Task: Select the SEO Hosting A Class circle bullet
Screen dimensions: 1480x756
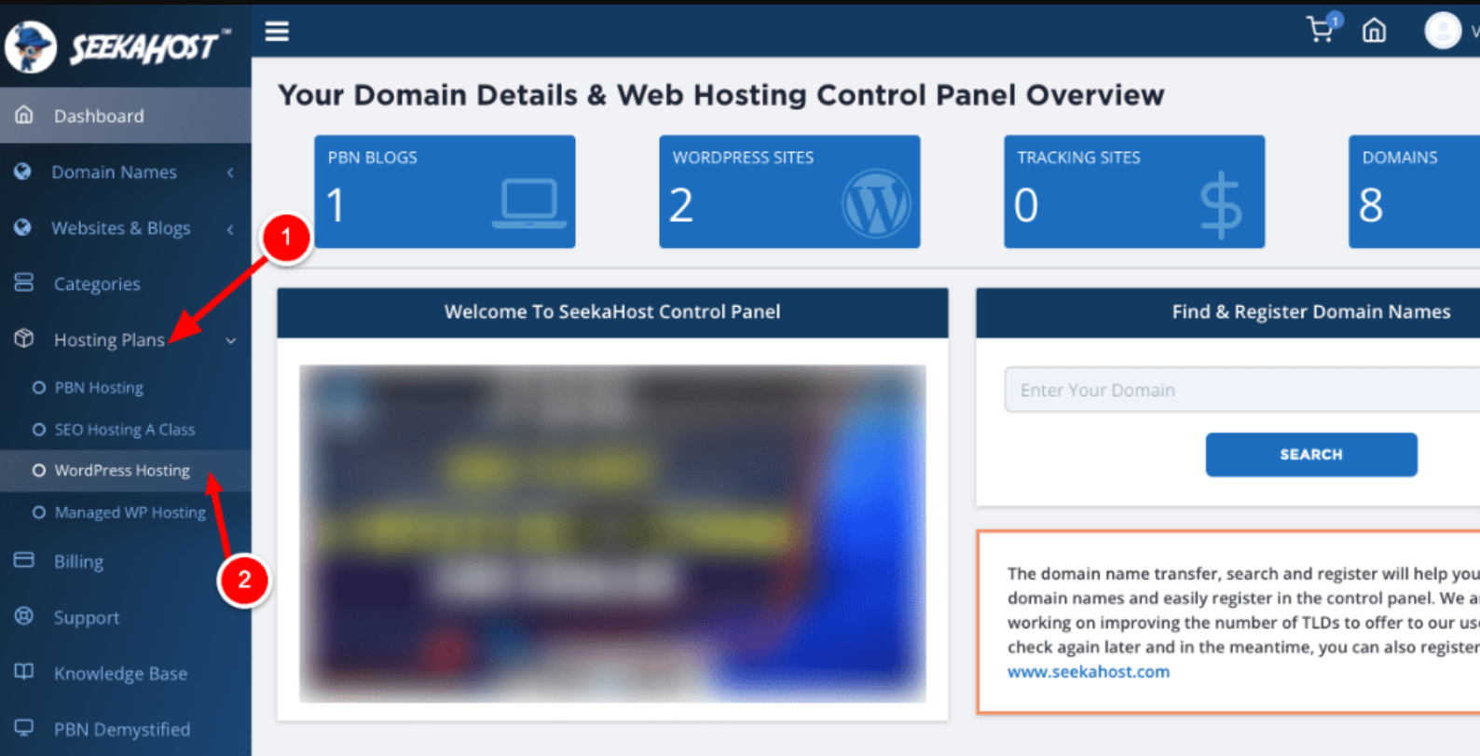Action: click(38, 430)
